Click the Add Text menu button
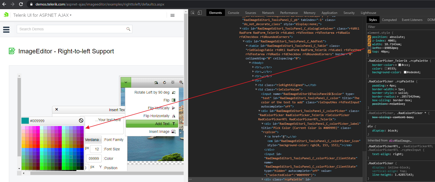This screenshot has height=182, width=435. [152, 124]
